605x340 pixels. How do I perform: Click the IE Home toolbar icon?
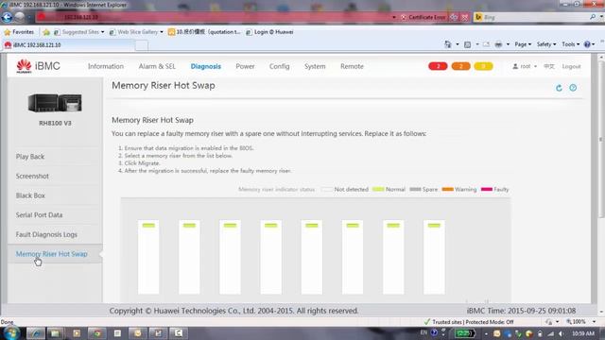447,44
